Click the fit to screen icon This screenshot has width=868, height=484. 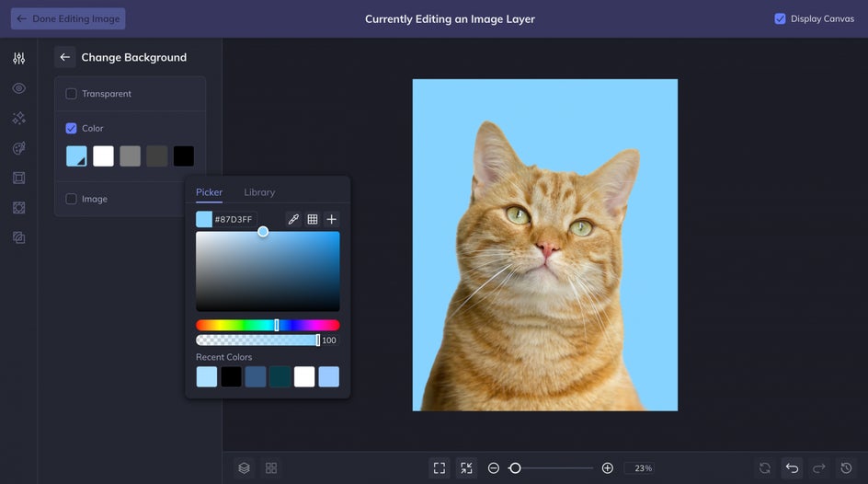click(440, 468)
